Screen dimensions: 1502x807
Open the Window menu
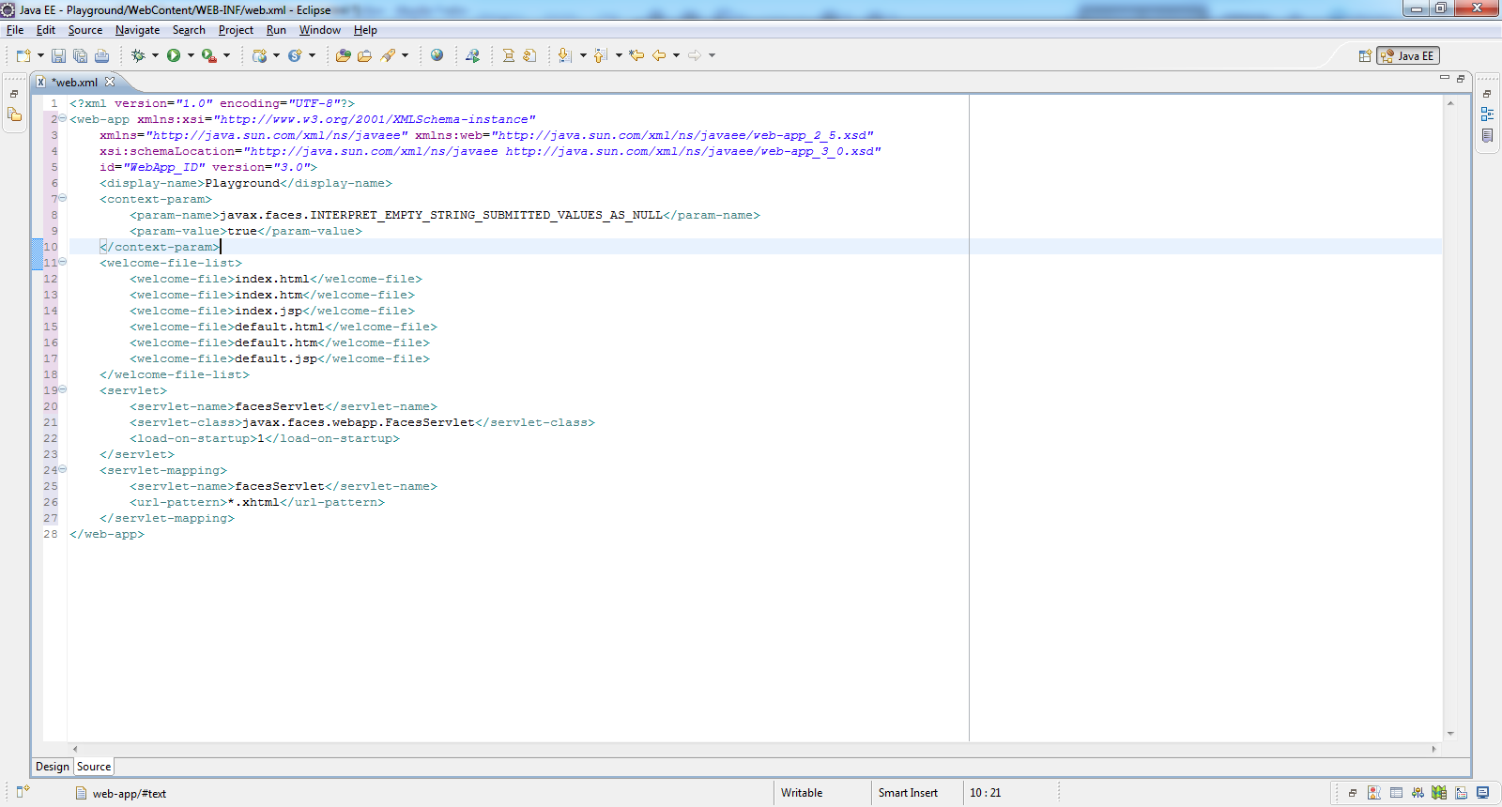pyautogui.click(x=319, y=30)
